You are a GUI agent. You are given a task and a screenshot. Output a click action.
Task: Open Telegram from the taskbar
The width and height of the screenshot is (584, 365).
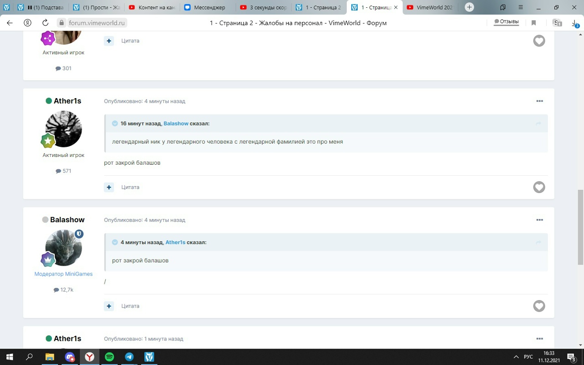pyautogui.click(x=129, y=357)
